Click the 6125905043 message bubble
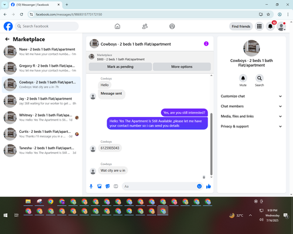The width and height of the screenshot is (293, 234). click(x=110, y=148)
